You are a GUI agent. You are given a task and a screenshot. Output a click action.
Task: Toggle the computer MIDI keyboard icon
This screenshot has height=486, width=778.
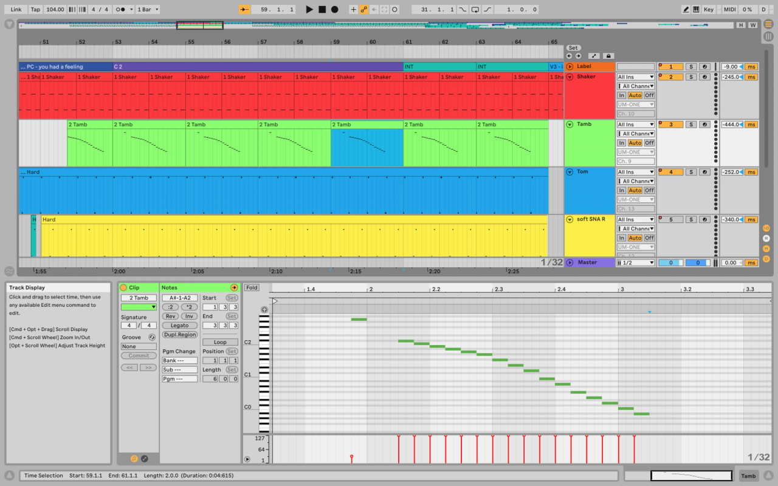point(697,10)
